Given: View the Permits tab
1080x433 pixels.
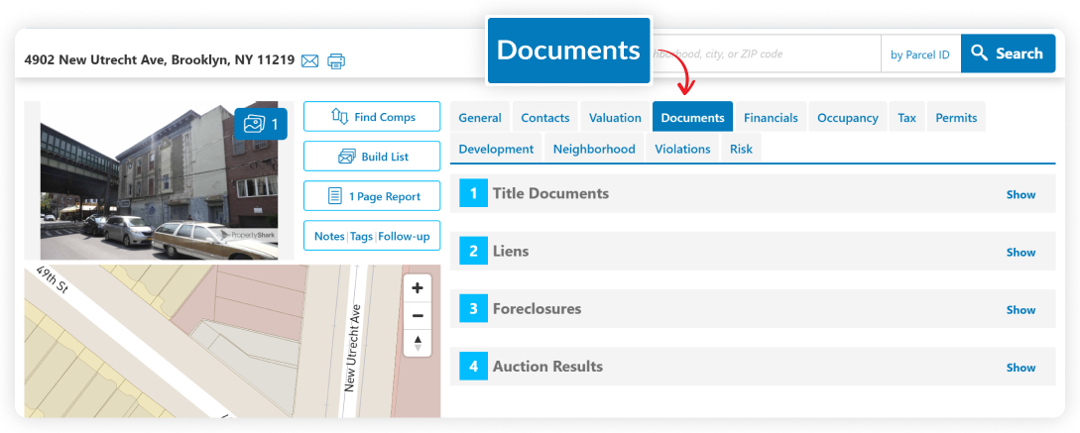Looking at the screenshot, I should pos(956,117).
